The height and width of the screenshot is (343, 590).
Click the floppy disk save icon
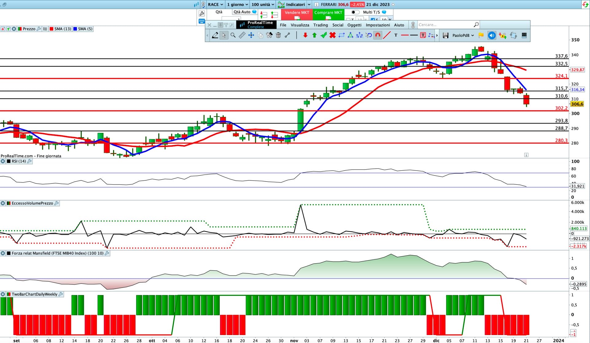445,35
